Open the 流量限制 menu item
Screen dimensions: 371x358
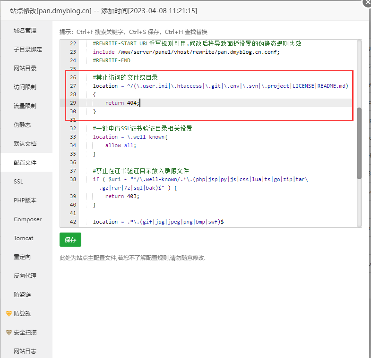[25, 106]
